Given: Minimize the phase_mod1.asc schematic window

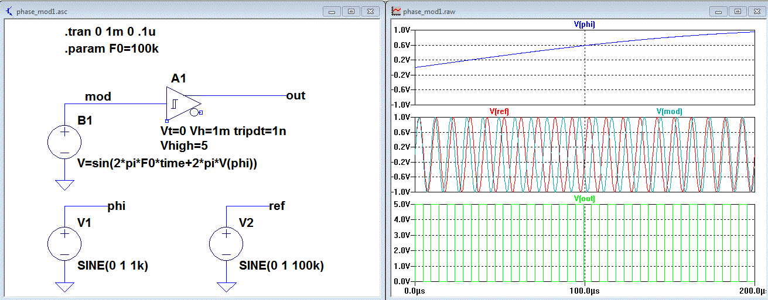Looking at the screenshot, I should point(333,11).
